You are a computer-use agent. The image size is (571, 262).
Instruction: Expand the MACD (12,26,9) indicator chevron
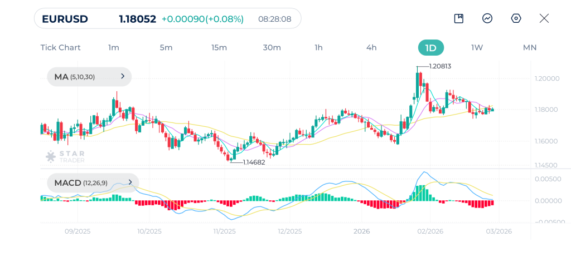click(x=130, y=182)
